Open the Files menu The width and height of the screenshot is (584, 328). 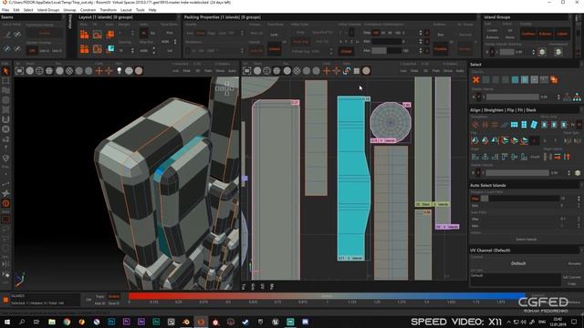5,10
